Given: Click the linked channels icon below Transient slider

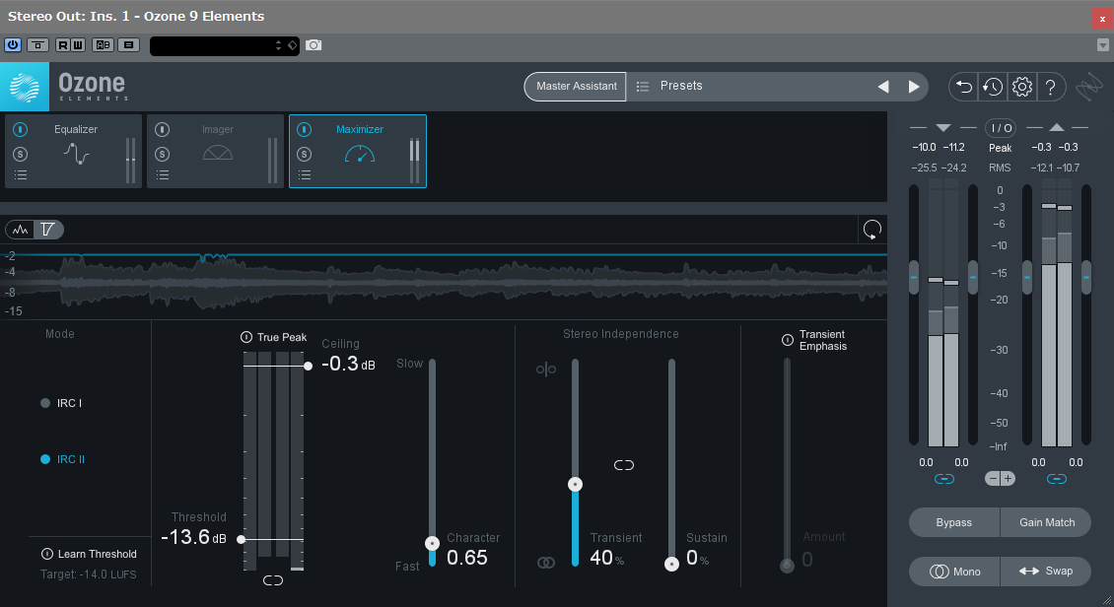Looking at the screenshot, I should [545, 563].
